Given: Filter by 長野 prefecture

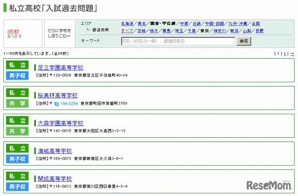Looking at the screenshot, I should pos(260,31).
